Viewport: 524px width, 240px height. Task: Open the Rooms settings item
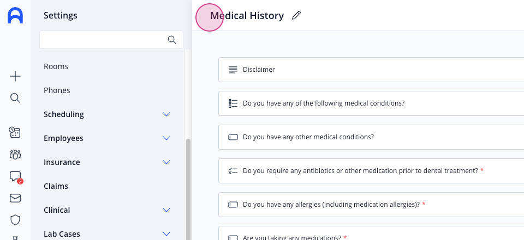tap(56, 66)
